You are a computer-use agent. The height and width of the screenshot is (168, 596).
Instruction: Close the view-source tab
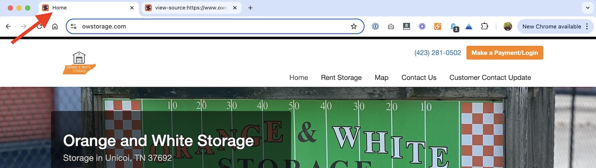click(x=235, y=7)
